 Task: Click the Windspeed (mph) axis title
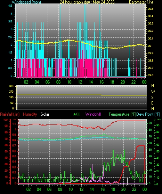coord(26,2)
